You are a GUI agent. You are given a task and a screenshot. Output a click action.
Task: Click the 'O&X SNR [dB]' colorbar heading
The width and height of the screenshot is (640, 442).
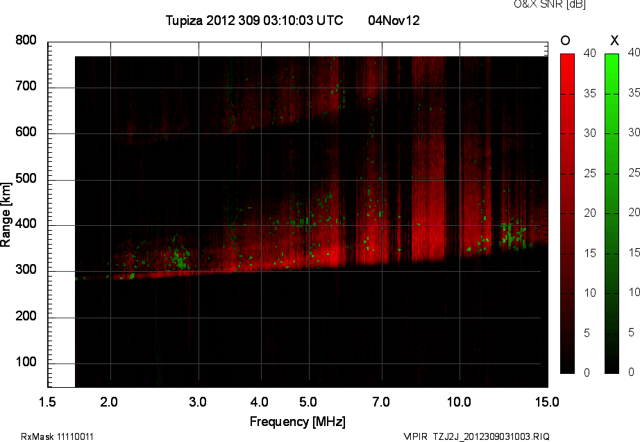[550, 4]
